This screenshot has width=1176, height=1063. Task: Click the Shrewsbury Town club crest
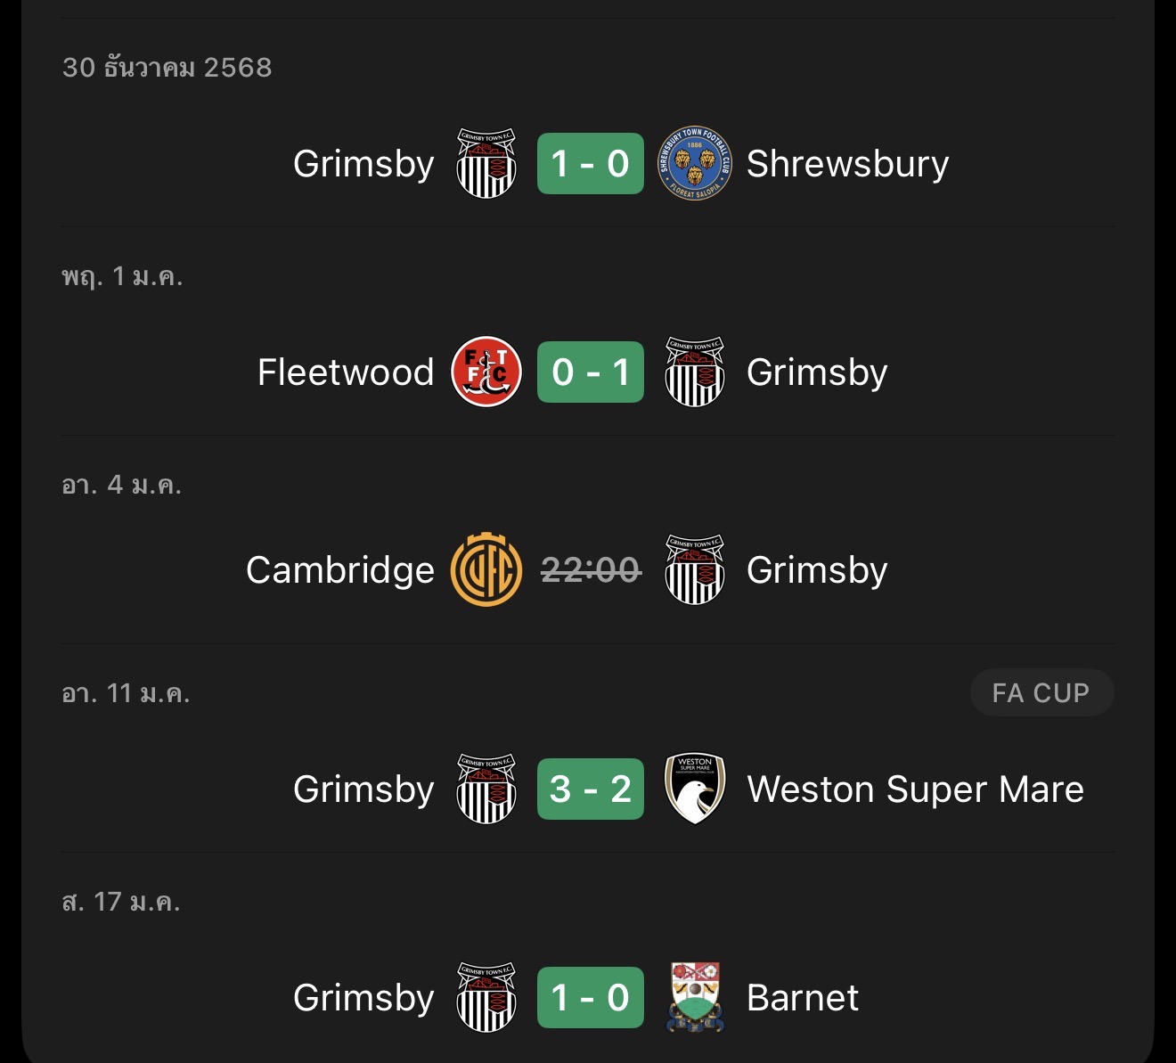point(695,163)
